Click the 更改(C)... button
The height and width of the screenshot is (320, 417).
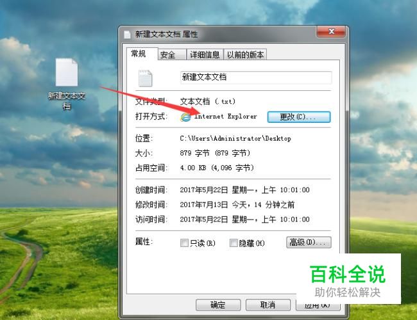pos(299,117)
